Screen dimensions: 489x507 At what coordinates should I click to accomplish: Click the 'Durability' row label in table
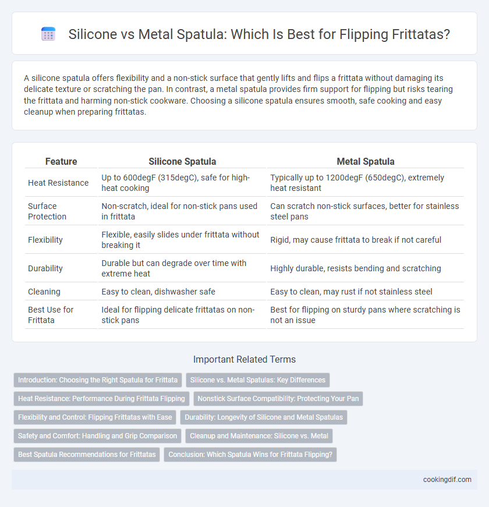click(x=45, y=268)
